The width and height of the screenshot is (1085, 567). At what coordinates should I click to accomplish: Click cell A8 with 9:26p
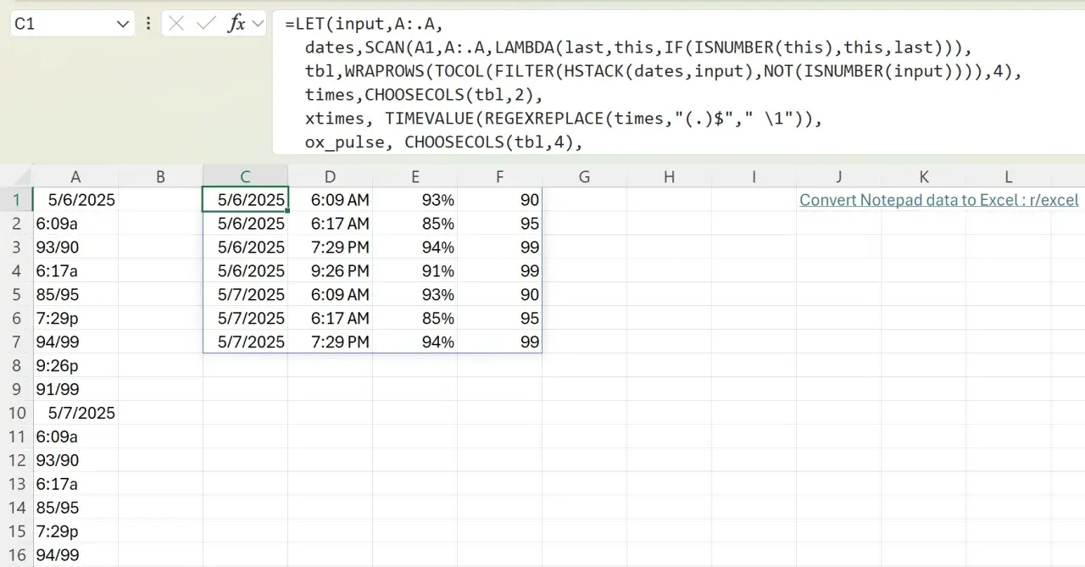(x=75, y=366)
